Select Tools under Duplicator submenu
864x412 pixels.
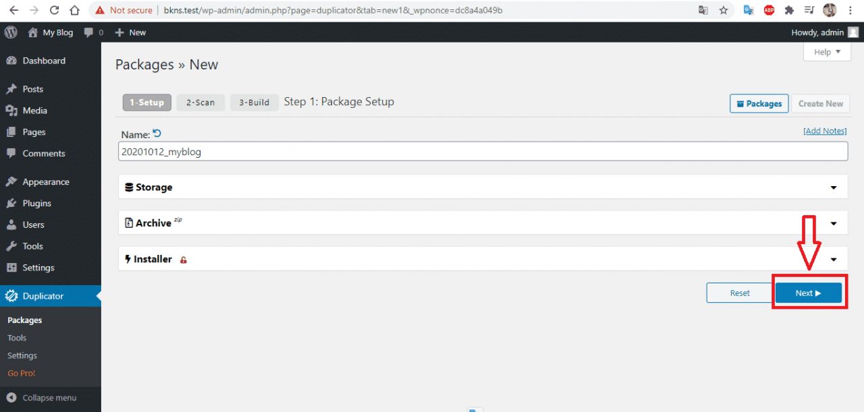click(x=17, y=338)
